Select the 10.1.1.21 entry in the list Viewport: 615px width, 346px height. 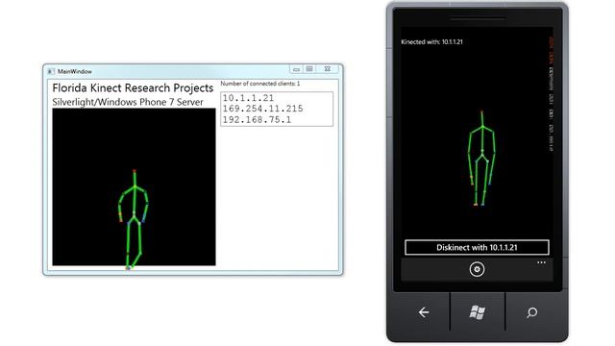coord(248,98)
